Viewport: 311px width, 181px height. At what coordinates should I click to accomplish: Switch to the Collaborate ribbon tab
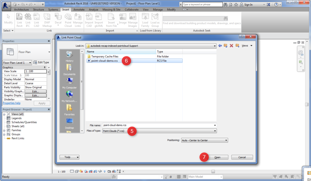132,10
